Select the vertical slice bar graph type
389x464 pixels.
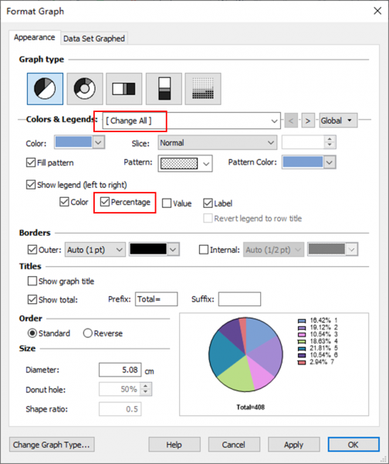pos(164,89)
